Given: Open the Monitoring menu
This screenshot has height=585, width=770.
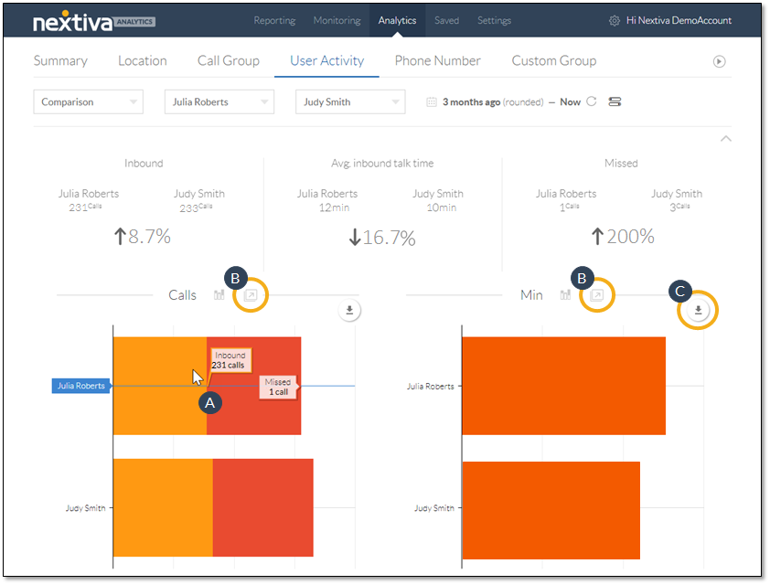Looking at the screenshot, I should point(337,21).
